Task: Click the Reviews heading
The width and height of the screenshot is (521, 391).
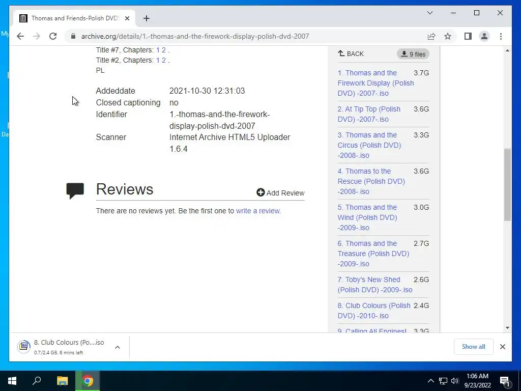Action: pos(125,189)
